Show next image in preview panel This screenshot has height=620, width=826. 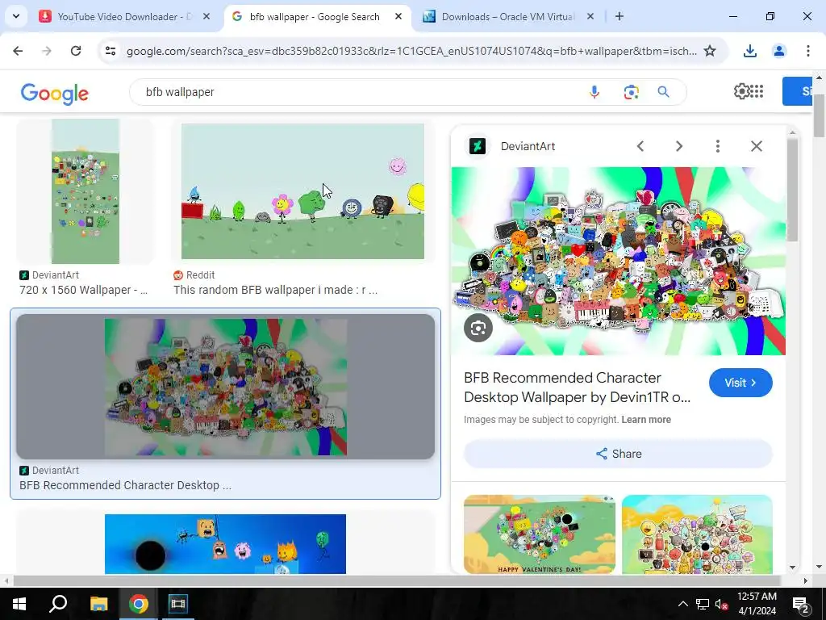click(x=679, y=146)
